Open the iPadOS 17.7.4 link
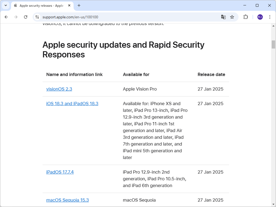This screenshot has height=207, width=276. (60, 172)
